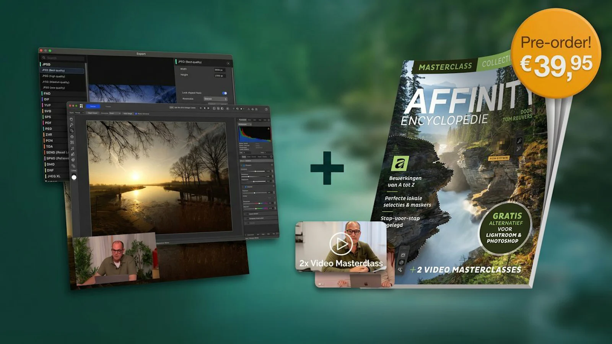Click the presenter webcam thumbnail under the editor
612x344 pixels.
click(116, 260)
